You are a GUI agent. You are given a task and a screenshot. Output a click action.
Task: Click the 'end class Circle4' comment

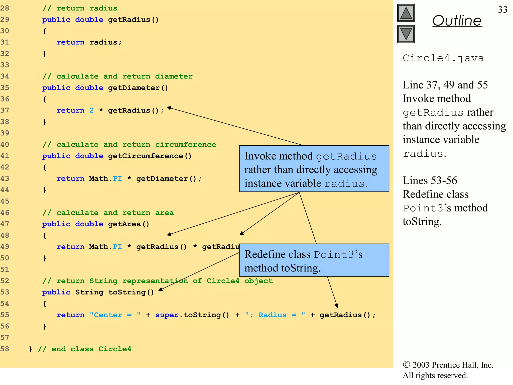coord(84,349)
